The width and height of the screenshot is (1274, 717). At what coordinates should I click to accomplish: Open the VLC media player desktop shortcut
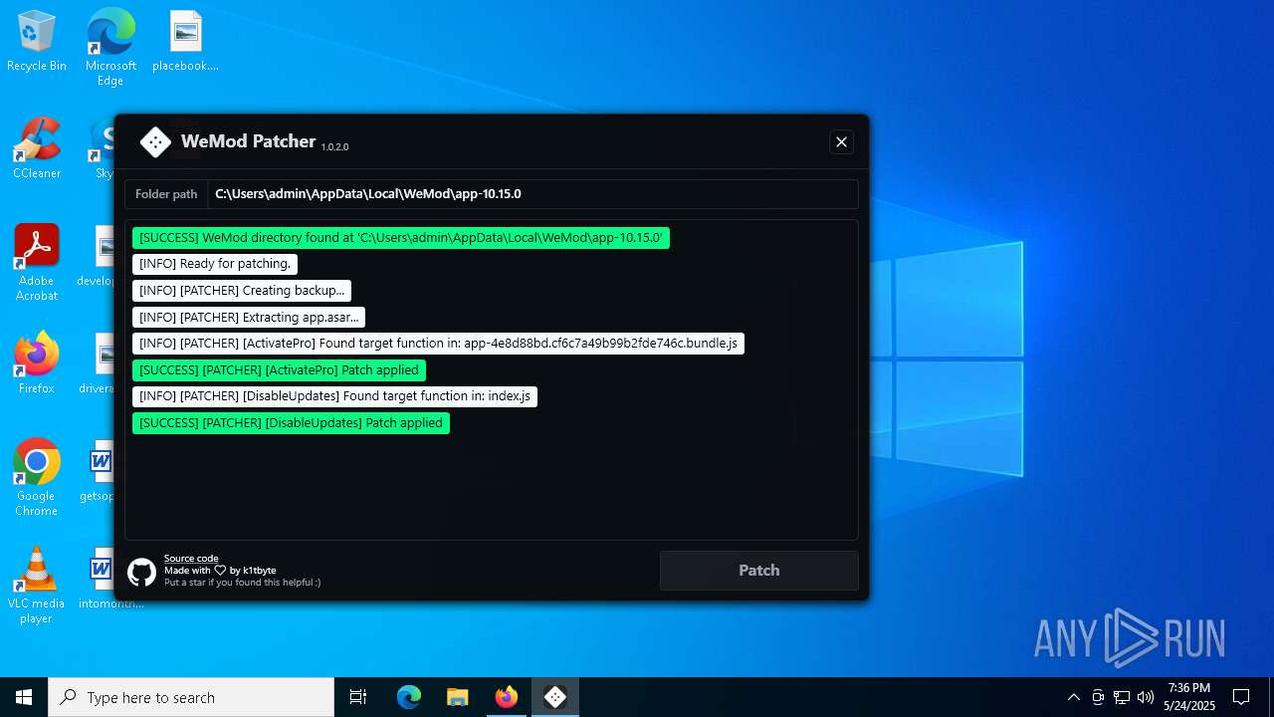coord(37,586)
